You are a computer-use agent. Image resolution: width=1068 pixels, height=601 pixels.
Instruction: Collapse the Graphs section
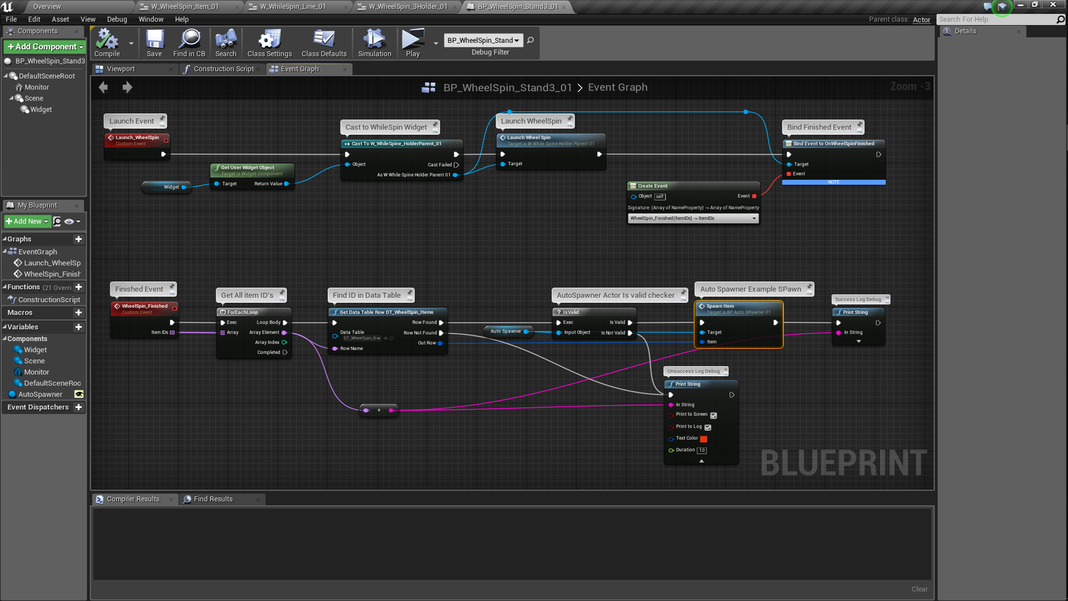[5, 239]
